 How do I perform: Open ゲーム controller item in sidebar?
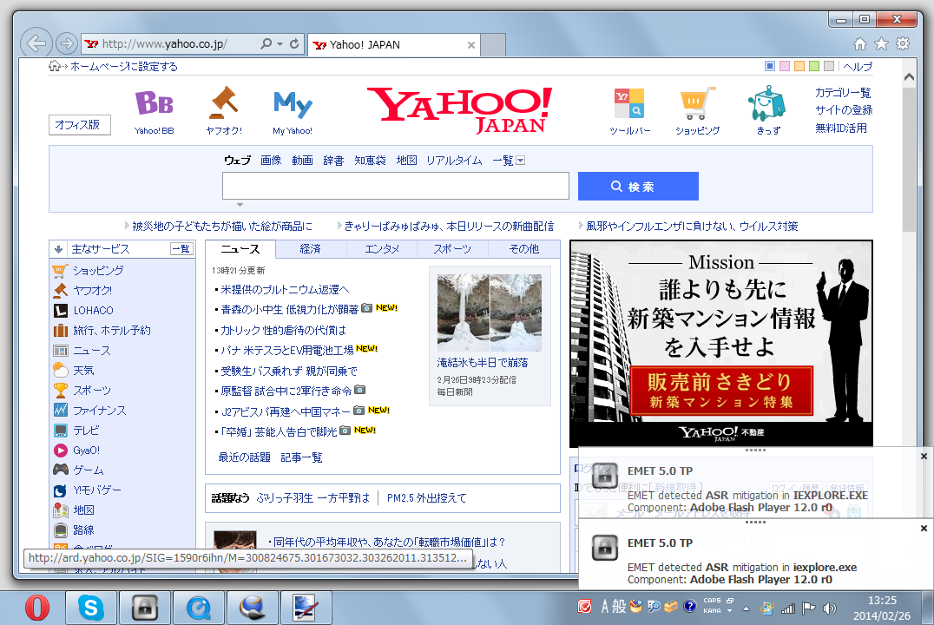[89, 470]
